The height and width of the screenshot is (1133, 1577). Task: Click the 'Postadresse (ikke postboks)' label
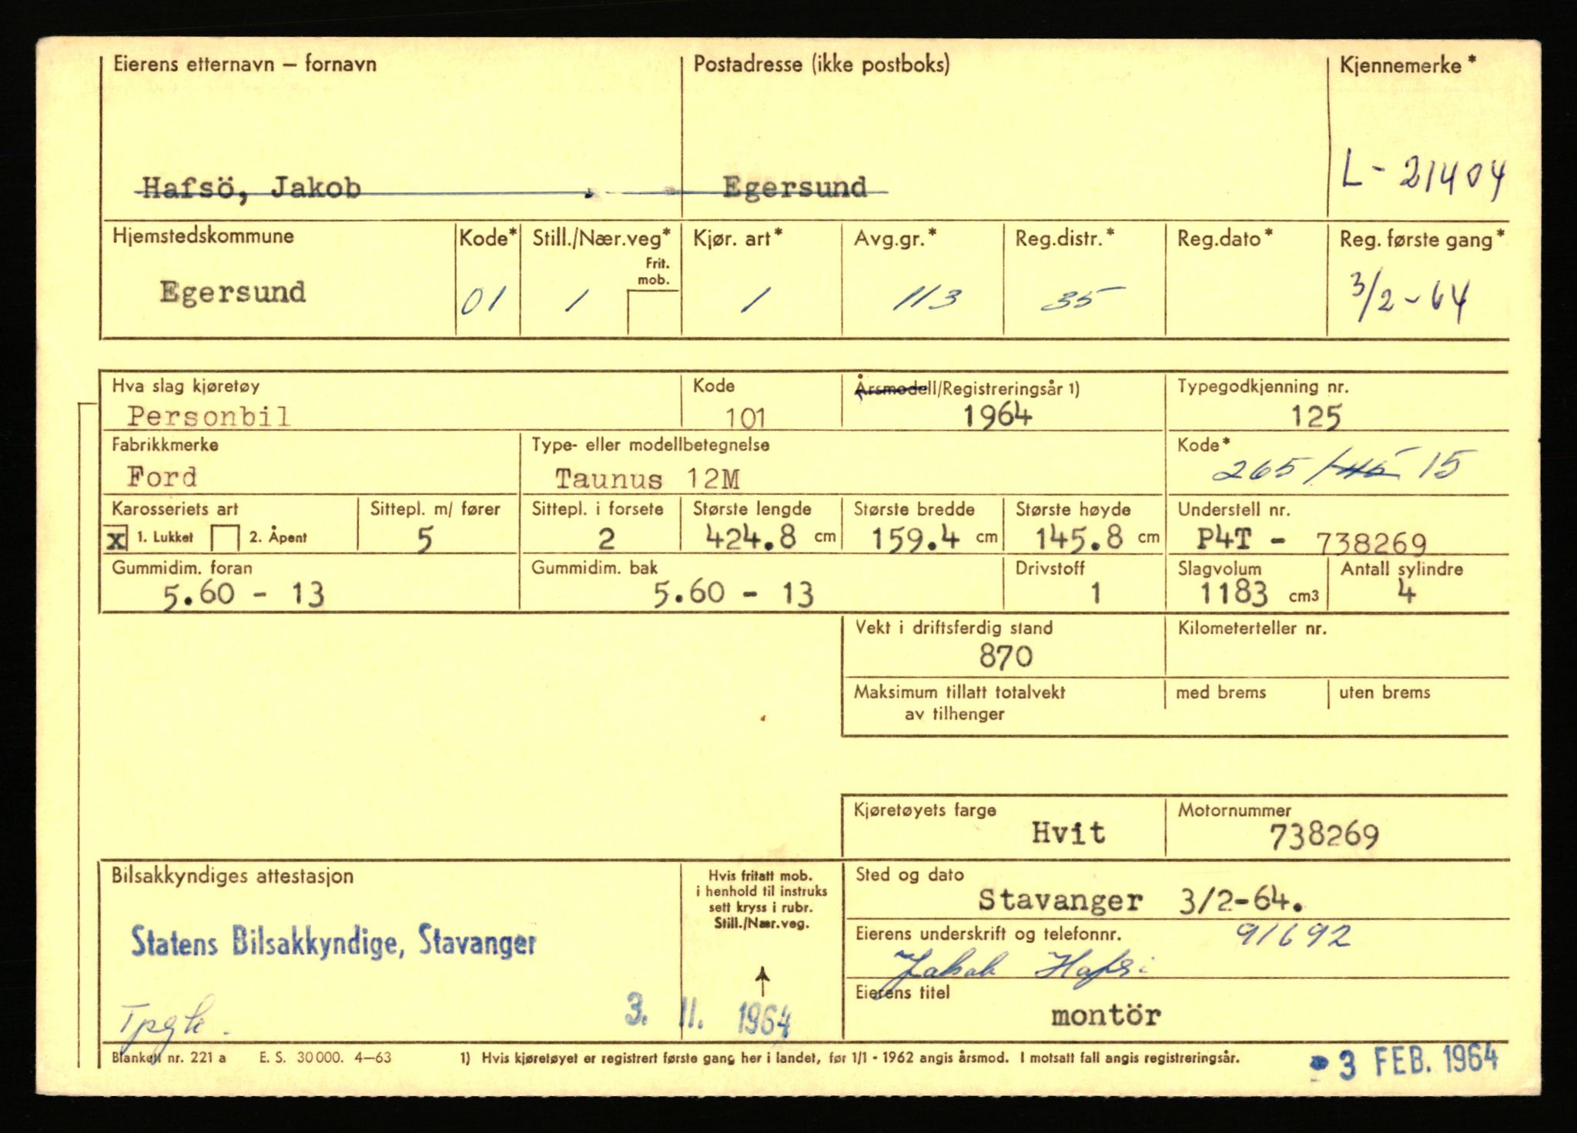[822, 64]
